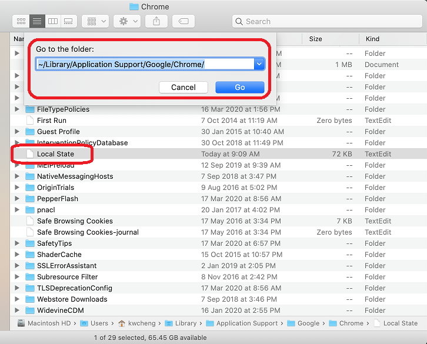Expand the WidevineCDM folder
The height and width of the screenshot is (344, 427).
click(x=17, y=310)
